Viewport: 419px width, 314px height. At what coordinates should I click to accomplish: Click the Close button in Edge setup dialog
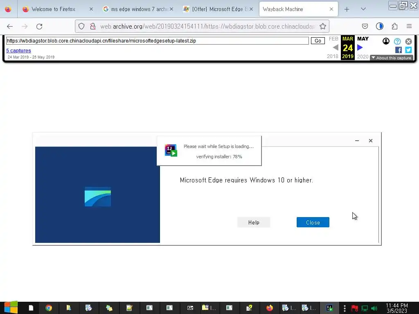point(313,222)
